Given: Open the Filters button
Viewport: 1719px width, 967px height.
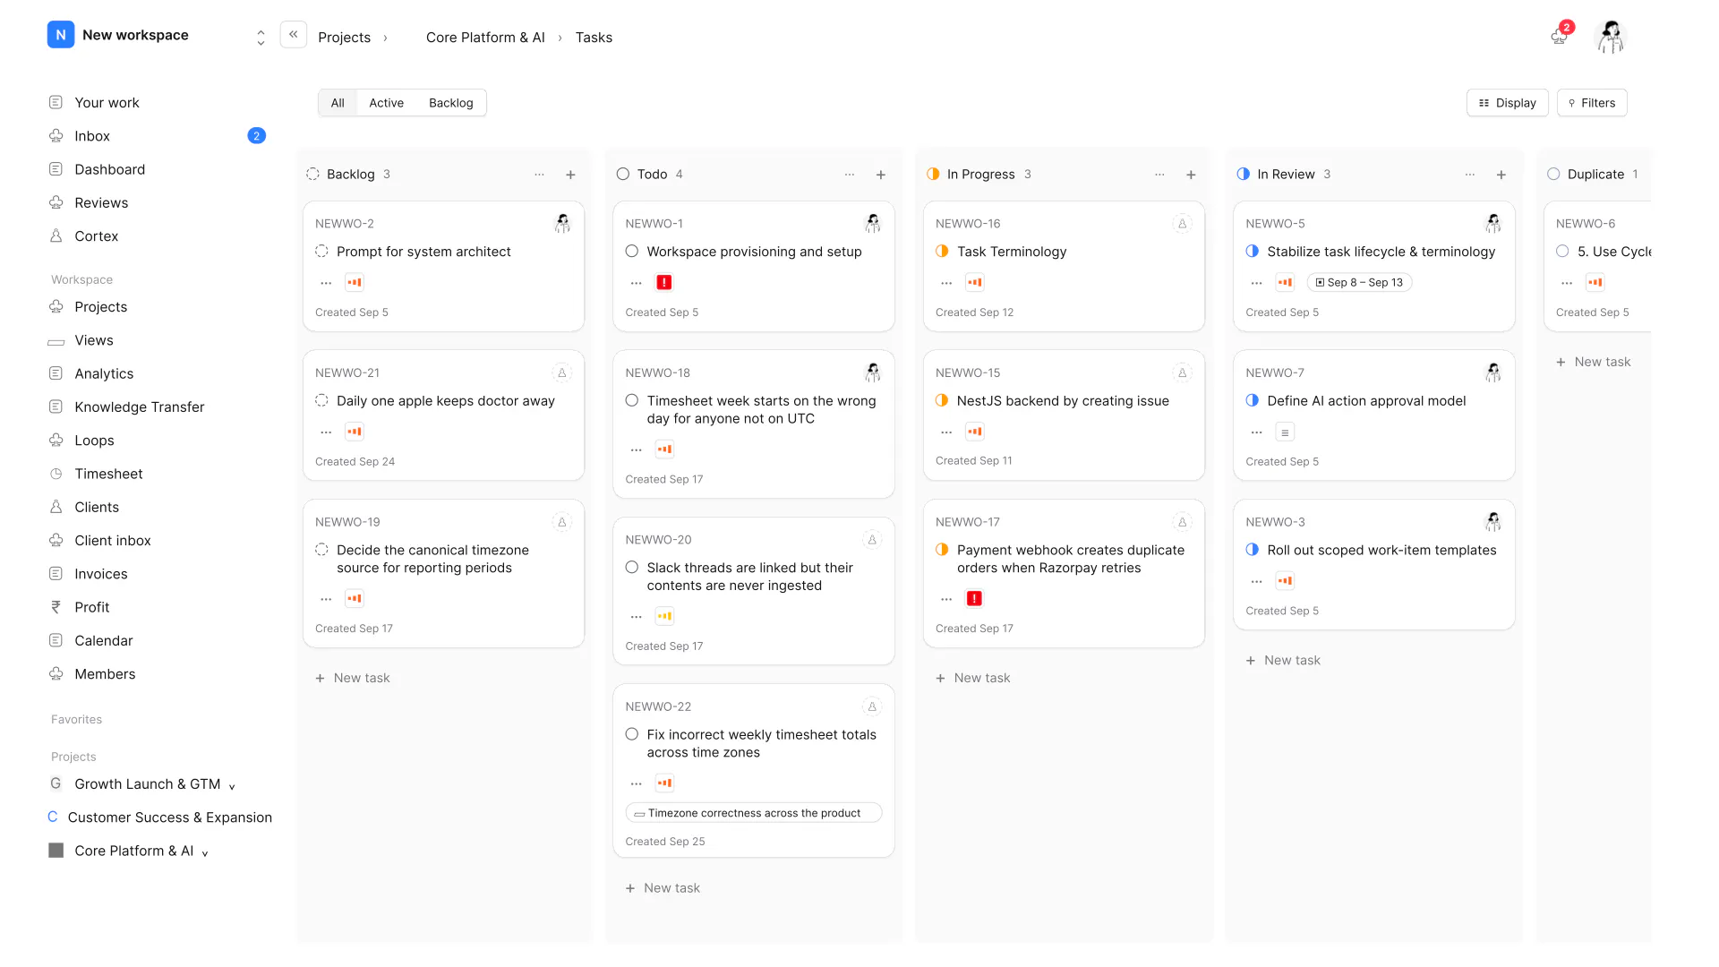Looking at the screenshot, I should coord(1591,103).
